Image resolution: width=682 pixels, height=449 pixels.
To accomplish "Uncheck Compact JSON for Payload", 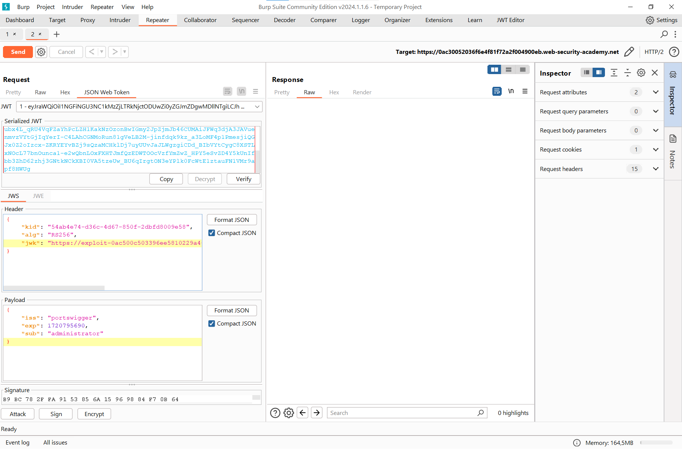I will coord(212,323).
